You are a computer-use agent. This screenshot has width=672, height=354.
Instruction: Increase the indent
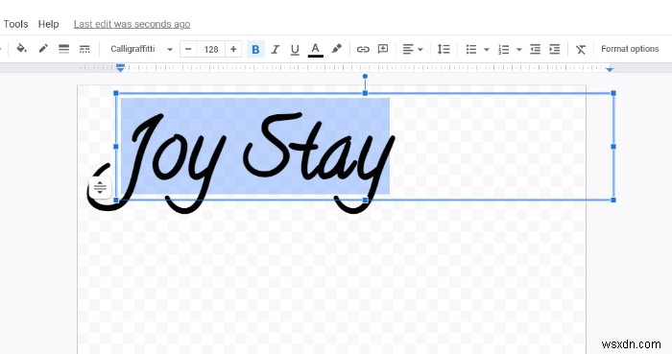click(555, 49)
